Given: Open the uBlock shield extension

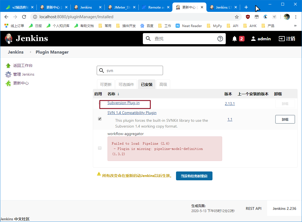Looking at the screenshot, I should tap(248, 17).
